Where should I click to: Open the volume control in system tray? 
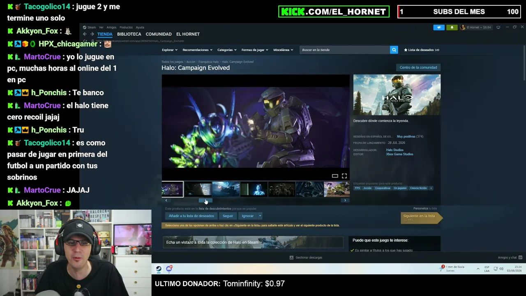coord(501,269)
